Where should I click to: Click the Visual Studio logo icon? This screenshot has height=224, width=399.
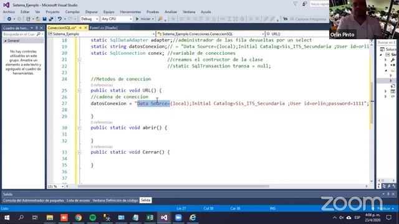(6, 5)
